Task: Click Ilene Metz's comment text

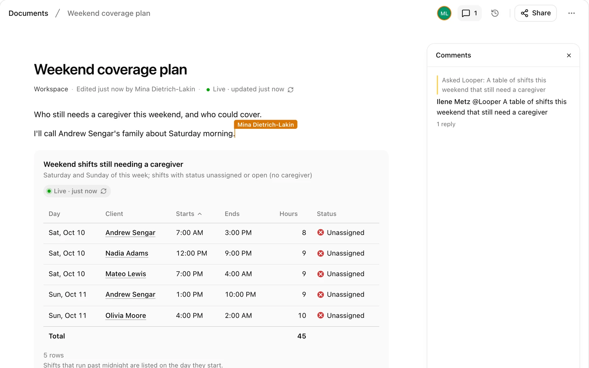Action: tap(501, 107)
